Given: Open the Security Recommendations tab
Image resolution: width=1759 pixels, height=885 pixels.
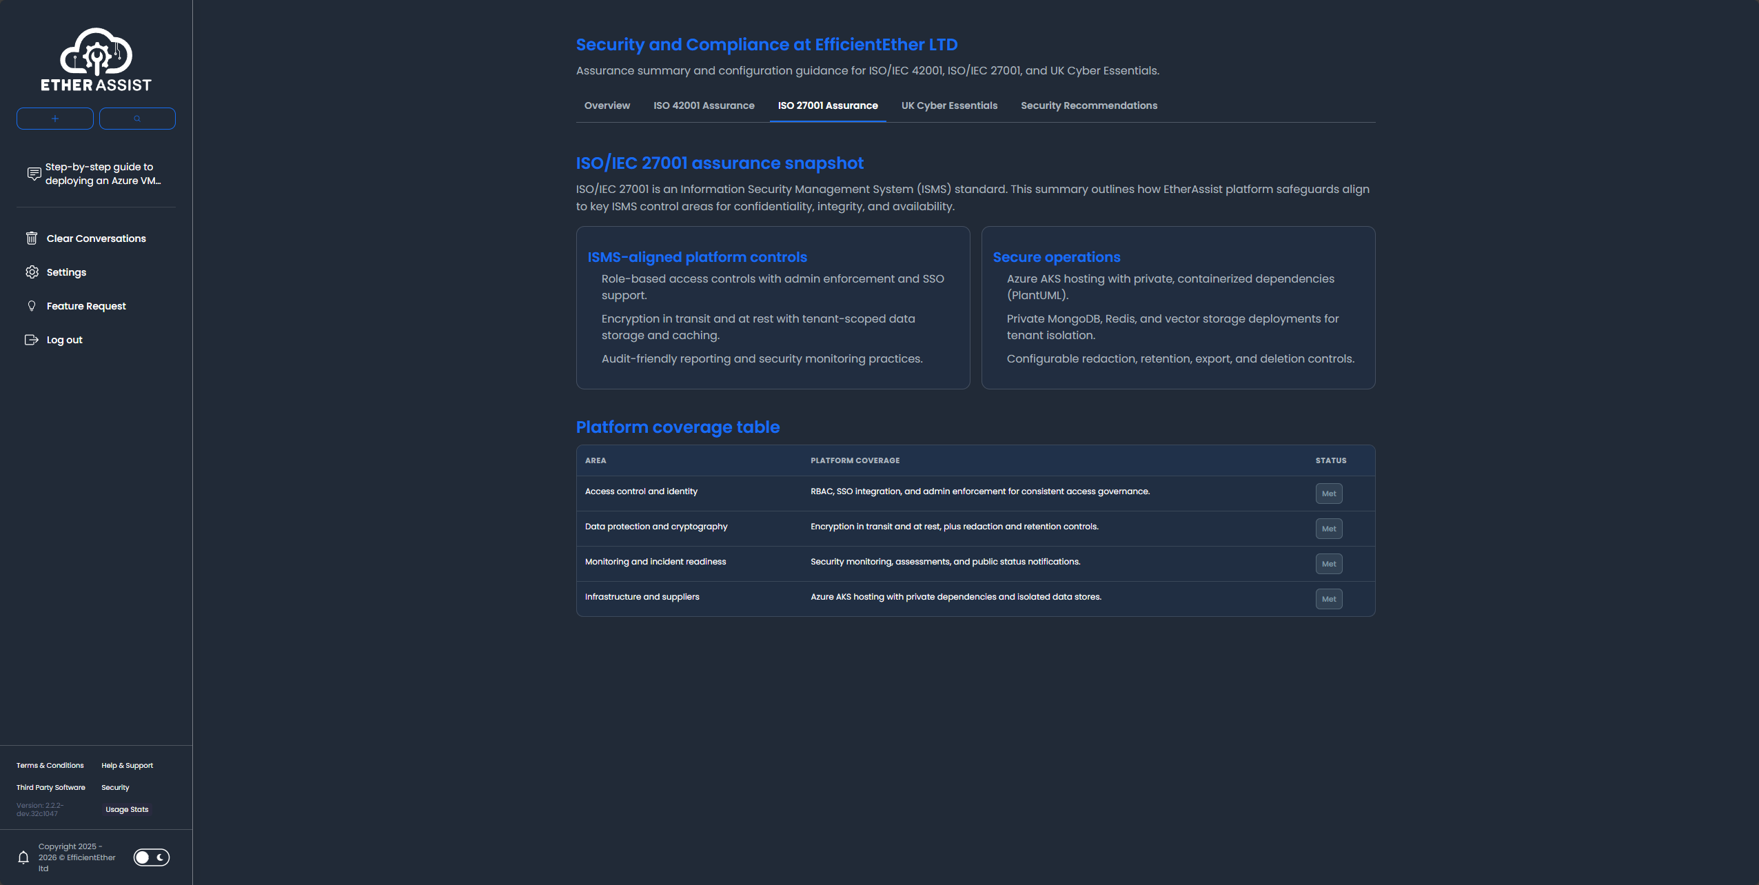Looking at the screenshot, I should click(1089, 105).
